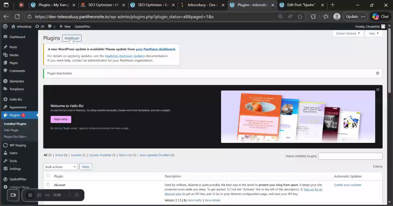
Task: Expand the Help panel
Action: pos(374,33)
